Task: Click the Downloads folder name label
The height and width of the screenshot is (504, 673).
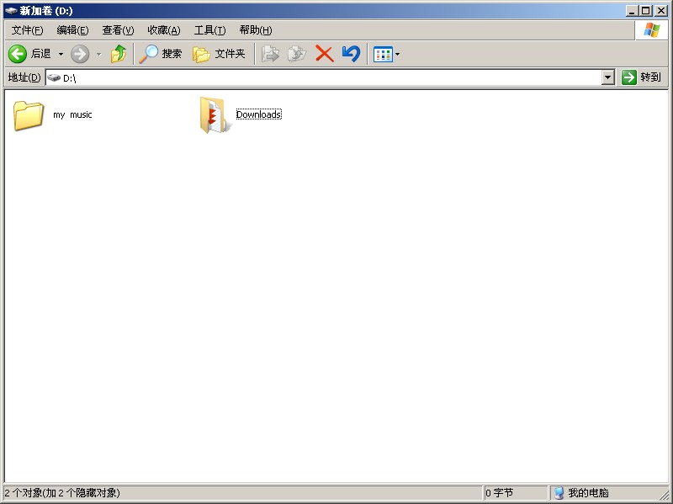Action: click(259, 114)
